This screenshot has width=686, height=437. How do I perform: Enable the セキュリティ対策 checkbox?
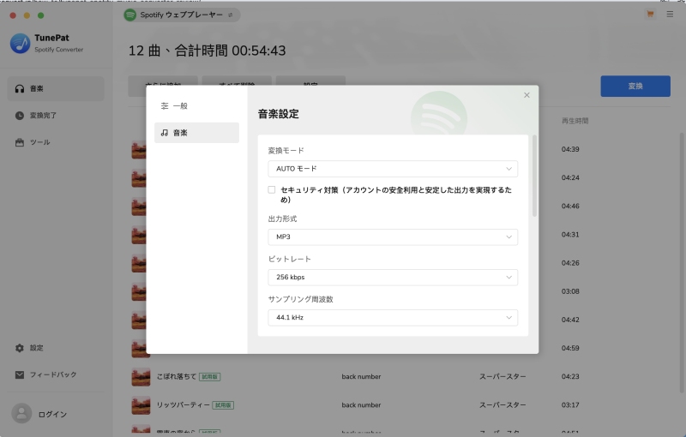click(x=272, y=189)
